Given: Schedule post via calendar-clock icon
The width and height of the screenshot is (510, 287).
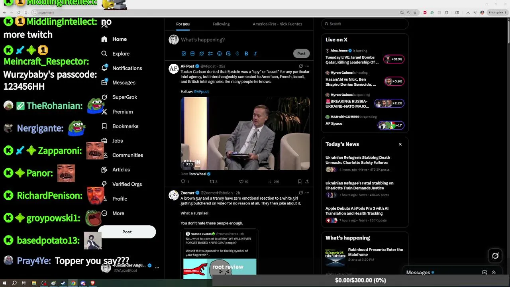Looking at the screenshot, I should pos(228,53).
